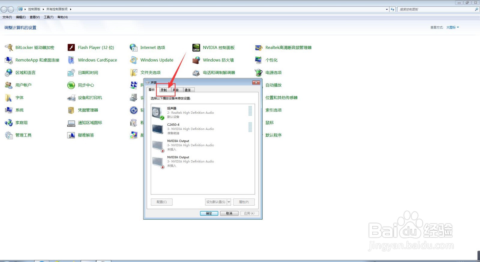Click the Forward navigation button
This screenshot has height=262, width=480.
(x=11, y=9)
